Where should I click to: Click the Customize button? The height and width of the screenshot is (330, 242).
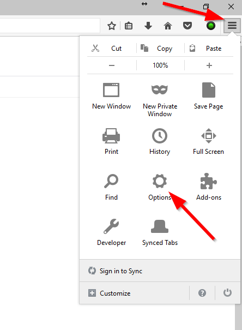(x=110, y=293)
